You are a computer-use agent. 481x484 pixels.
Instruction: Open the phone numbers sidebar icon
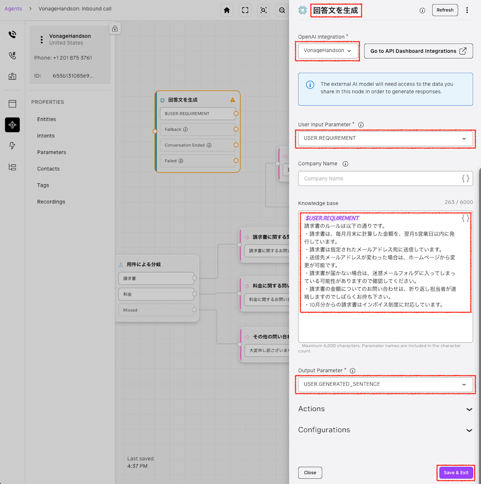pos(12,55)
